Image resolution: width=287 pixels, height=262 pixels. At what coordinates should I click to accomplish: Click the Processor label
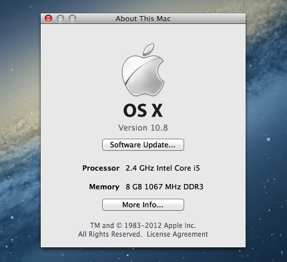pos(101,168)
